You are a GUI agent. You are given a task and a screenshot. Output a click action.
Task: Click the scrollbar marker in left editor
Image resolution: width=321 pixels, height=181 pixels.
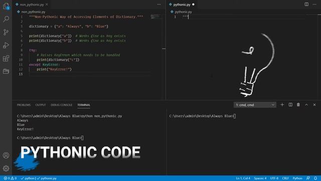click(164, 49)
